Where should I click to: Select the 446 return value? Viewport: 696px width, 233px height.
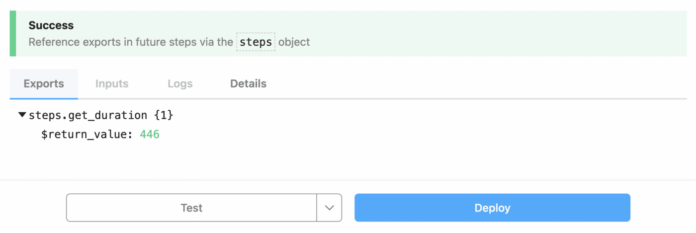click(150, 134)
